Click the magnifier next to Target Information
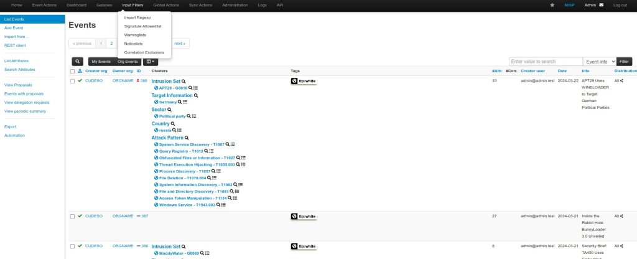The width and height of the screenshot is (637, 259). (196, 95)
